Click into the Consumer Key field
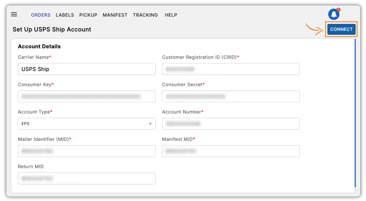This screenshot has height=201, width=366. tap(87, 96)
